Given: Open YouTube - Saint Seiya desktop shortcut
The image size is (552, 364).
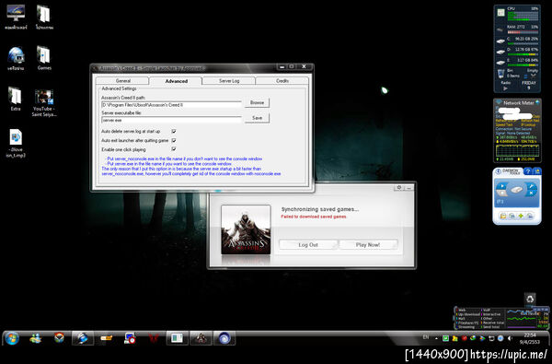Looking at the screenshot, I should [44, 102].
